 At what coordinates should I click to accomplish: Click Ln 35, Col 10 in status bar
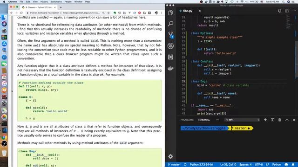[228, 165]
